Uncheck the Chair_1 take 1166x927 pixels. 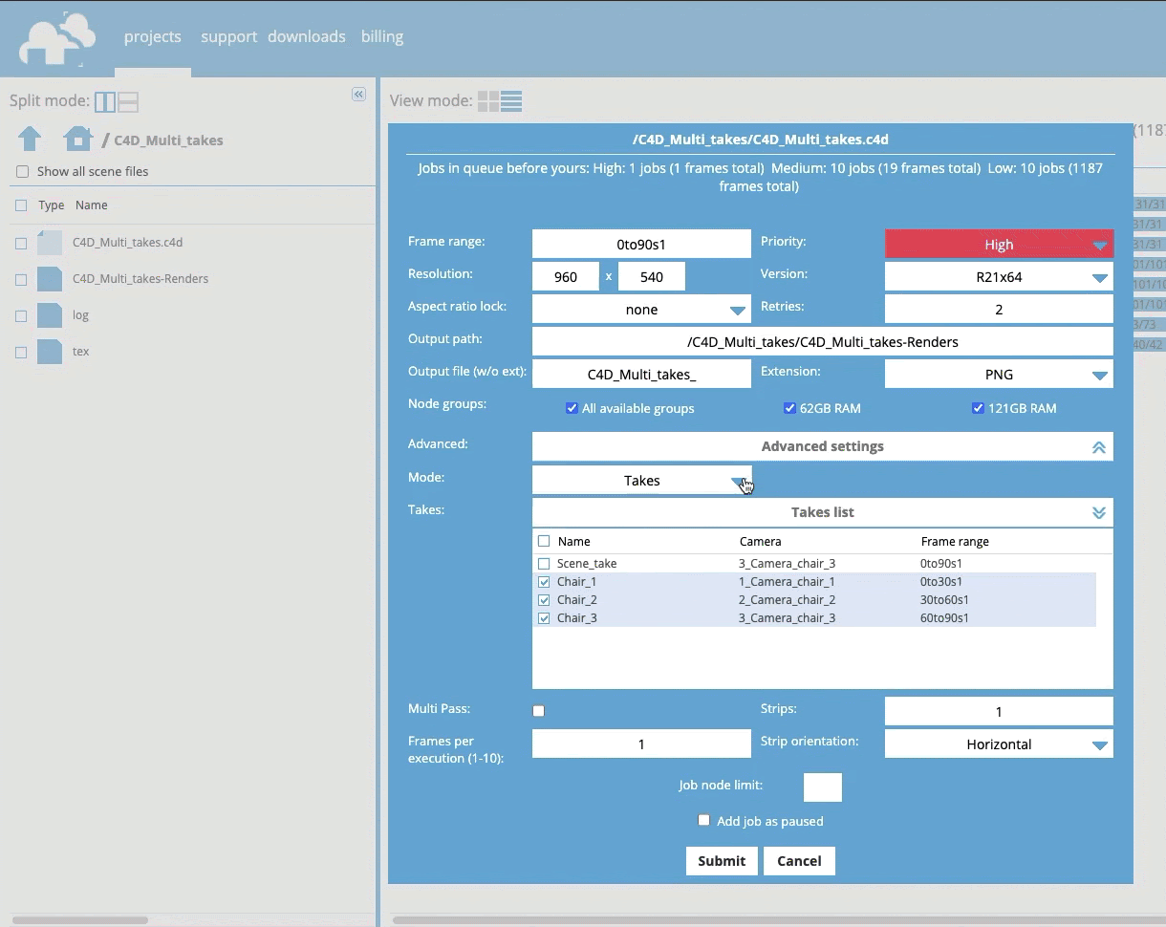pos(544,582)
